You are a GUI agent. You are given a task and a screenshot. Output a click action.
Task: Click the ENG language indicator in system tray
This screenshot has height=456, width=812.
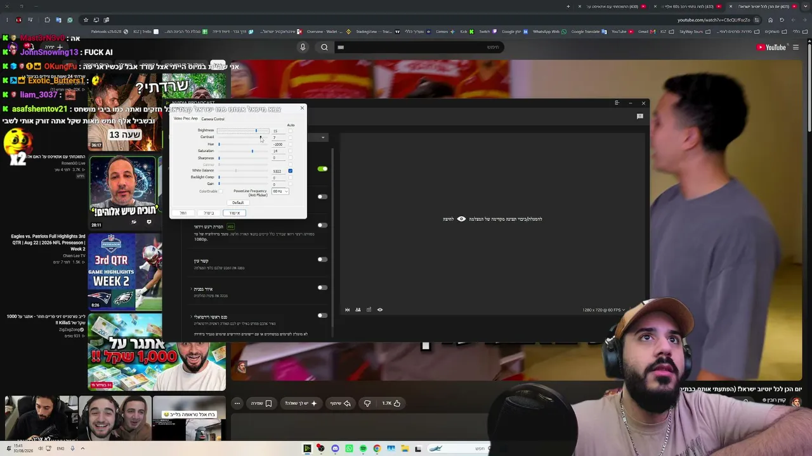click(x=60, y=448)
